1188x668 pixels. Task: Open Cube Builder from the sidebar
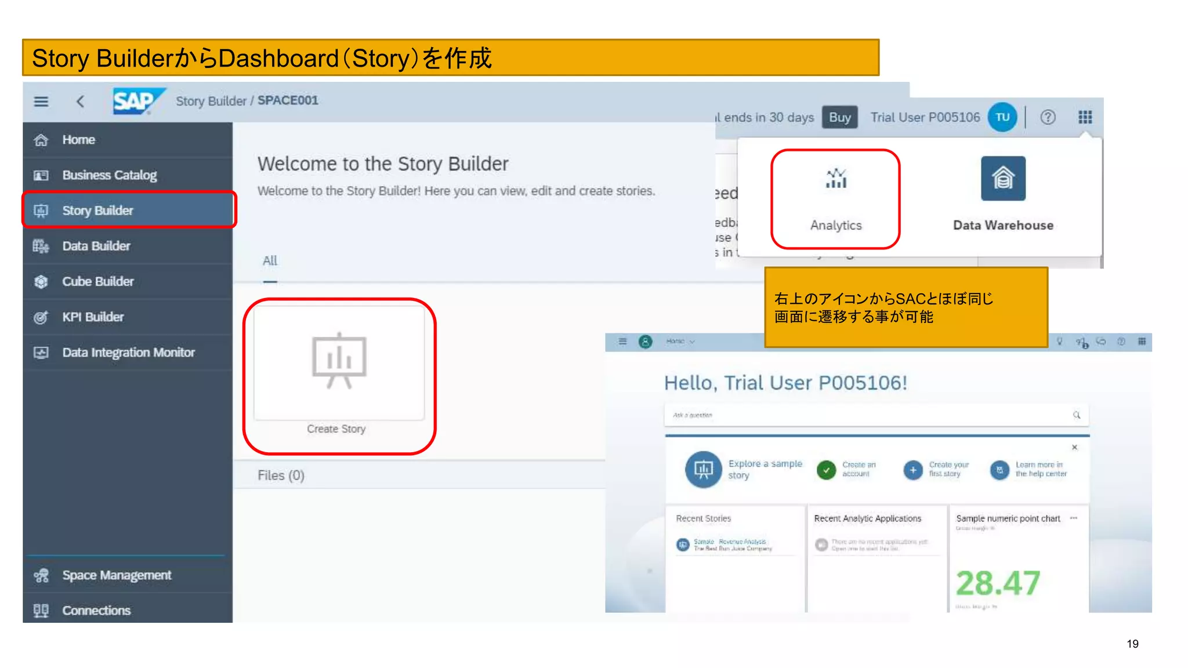(128, 281)
